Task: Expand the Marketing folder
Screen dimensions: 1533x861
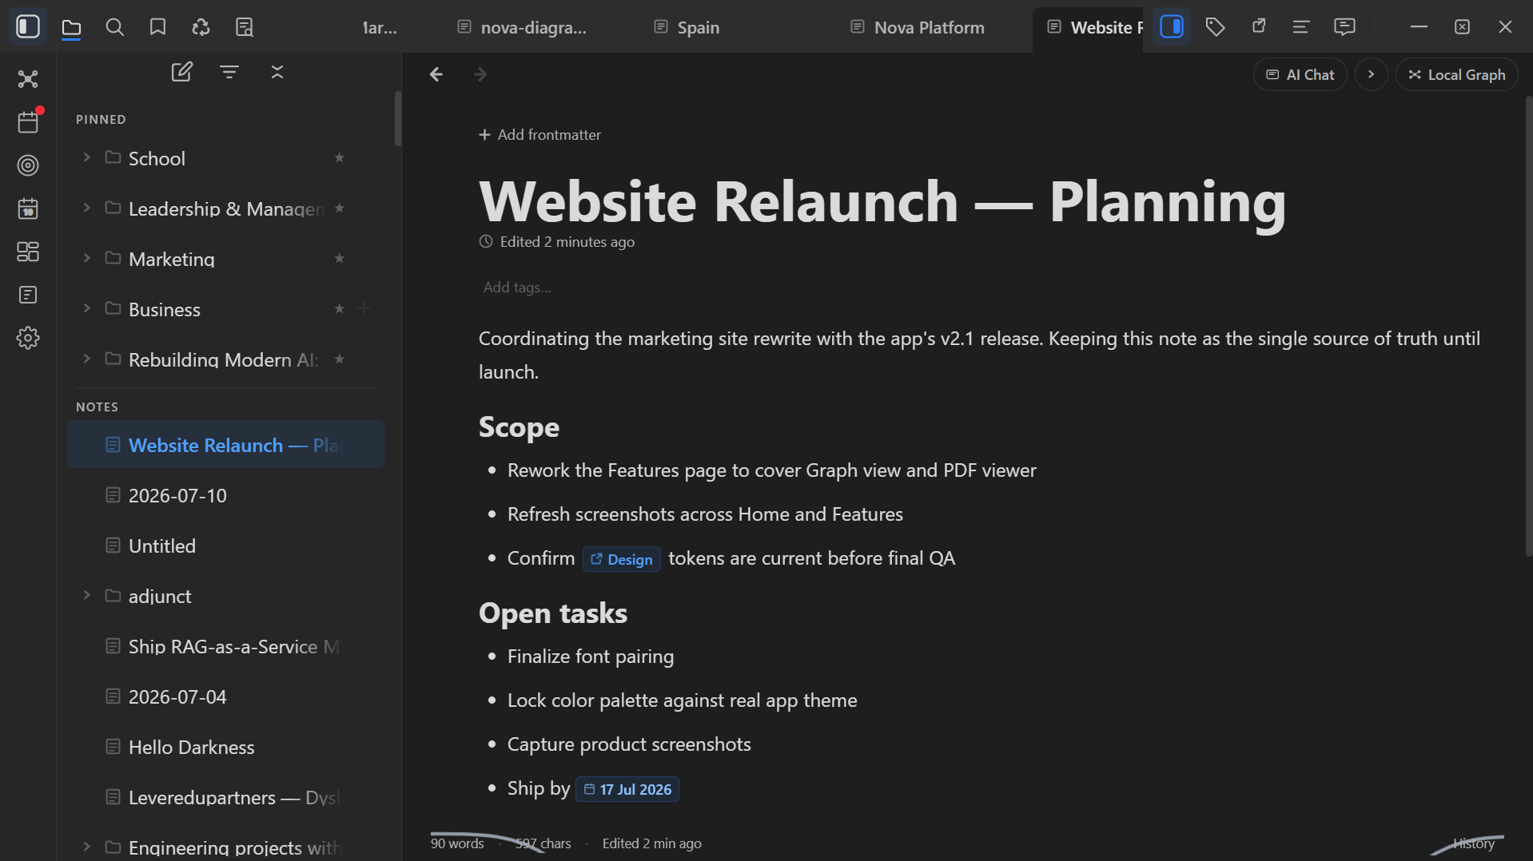Action: (x=87, y=258)
